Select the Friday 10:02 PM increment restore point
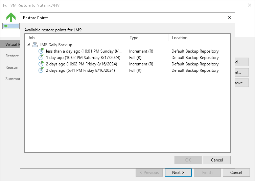The height and width of the screenshot is (181, 255). [81, 64]
